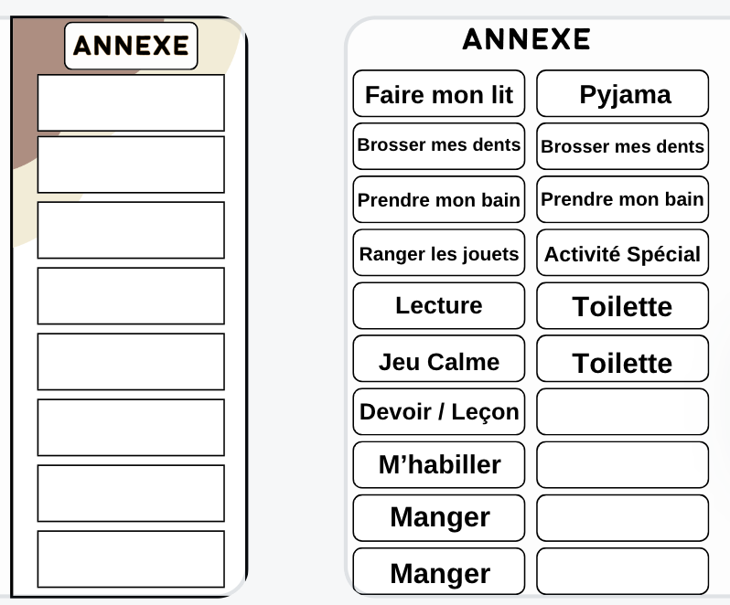The height and width of the screenshot is (605, 730).
Task: Click the Ranger les jouets label
Action: pos(439,253)
